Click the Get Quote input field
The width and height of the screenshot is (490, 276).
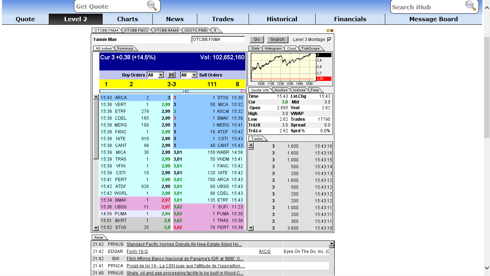point(111,6)
